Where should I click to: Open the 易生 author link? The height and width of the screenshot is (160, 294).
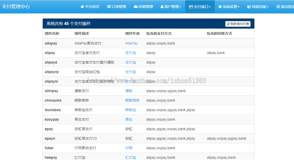[129, 119]
